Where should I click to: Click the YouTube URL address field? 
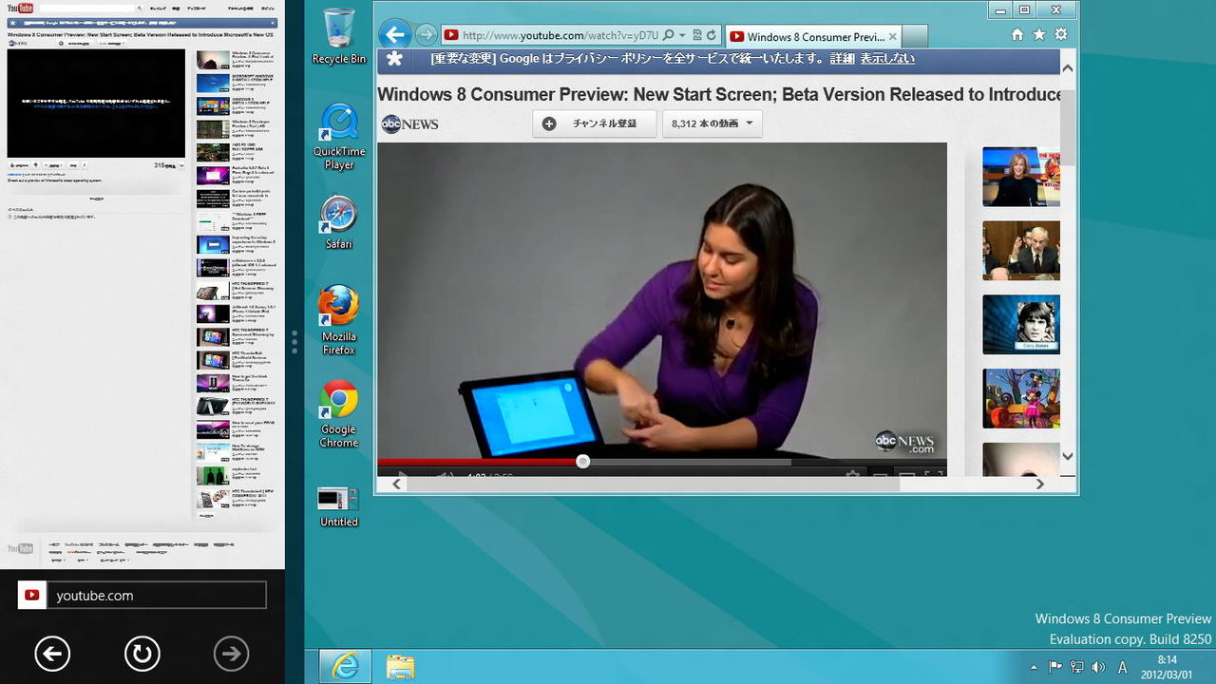(560, 35)
